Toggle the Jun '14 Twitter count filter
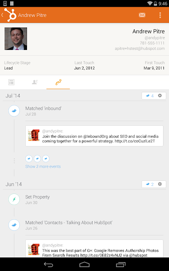Image resolution: width=169 pixels, height=271 pixels. [150, 184]
